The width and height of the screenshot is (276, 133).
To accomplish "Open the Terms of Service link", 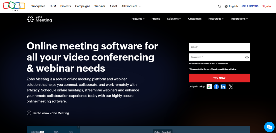I will click(211, 69).
